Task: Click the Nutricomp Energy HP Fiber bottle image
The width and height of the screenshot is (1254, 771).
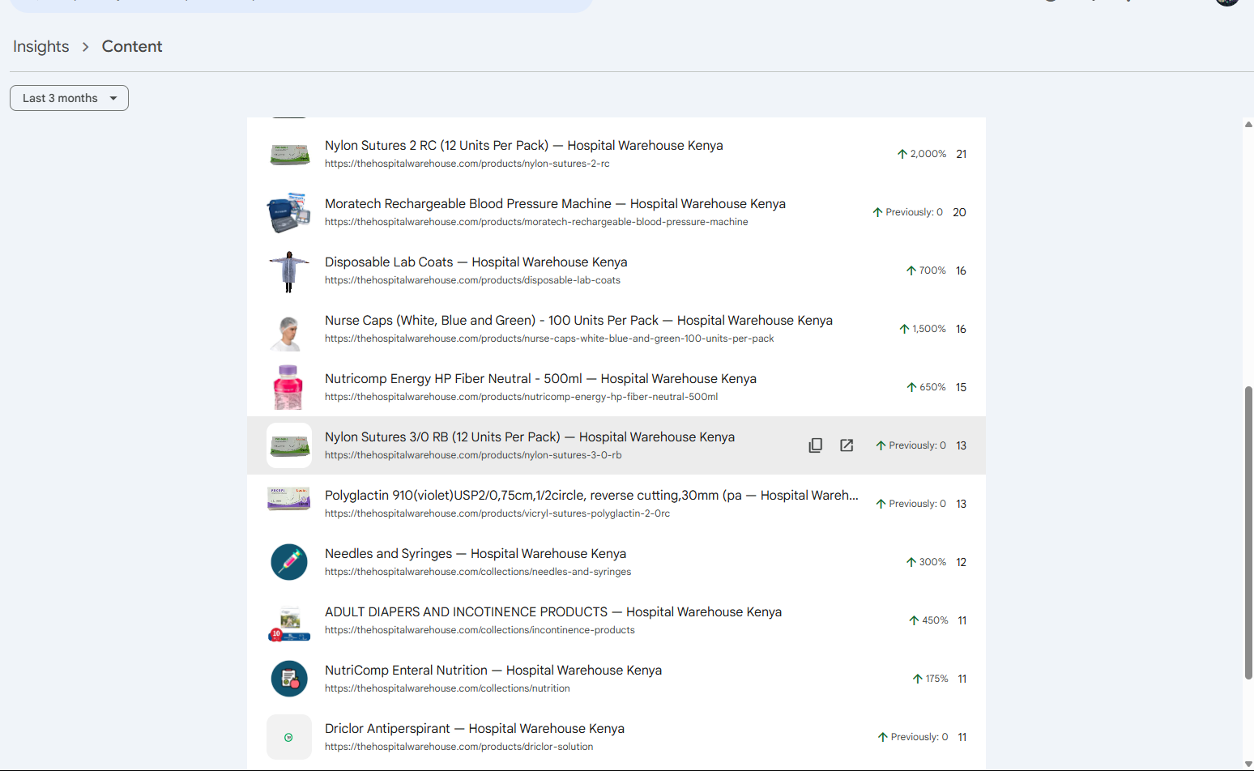Action: 289,387
